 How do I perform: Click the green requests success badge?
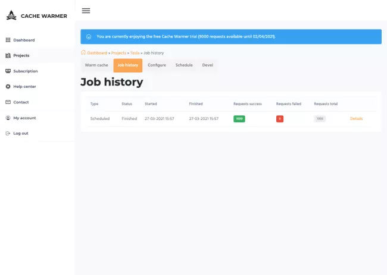click(x=239, y=119)
